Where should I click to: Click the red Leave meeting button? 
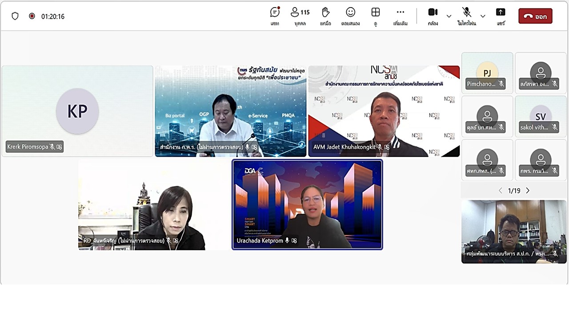click(535, 16)
